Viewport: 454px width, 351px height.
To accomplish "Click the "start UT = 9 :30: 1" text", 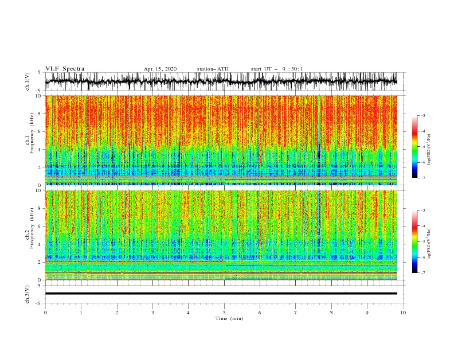I will pos(277,69).
